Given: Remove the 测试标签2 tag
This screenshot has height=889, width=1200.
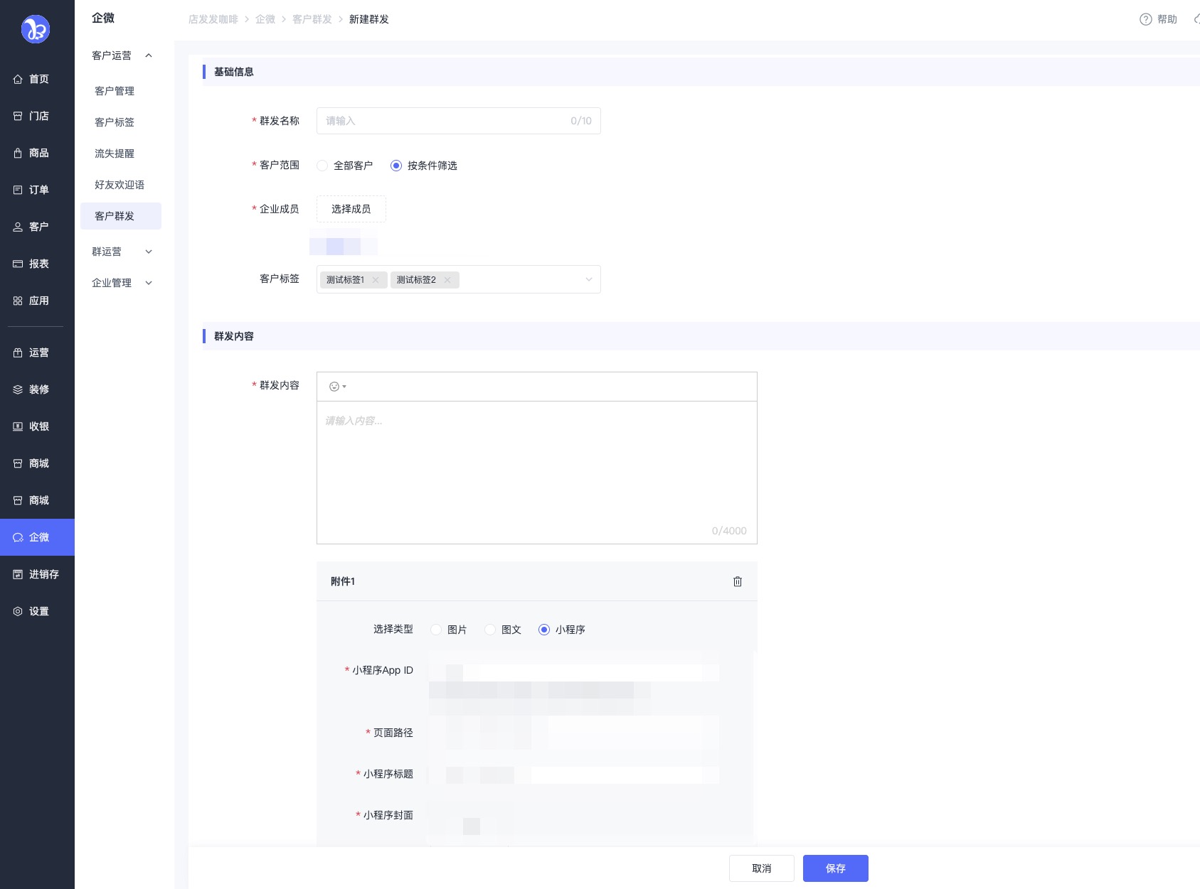Looking at the screenshot, I should point(447,280).
